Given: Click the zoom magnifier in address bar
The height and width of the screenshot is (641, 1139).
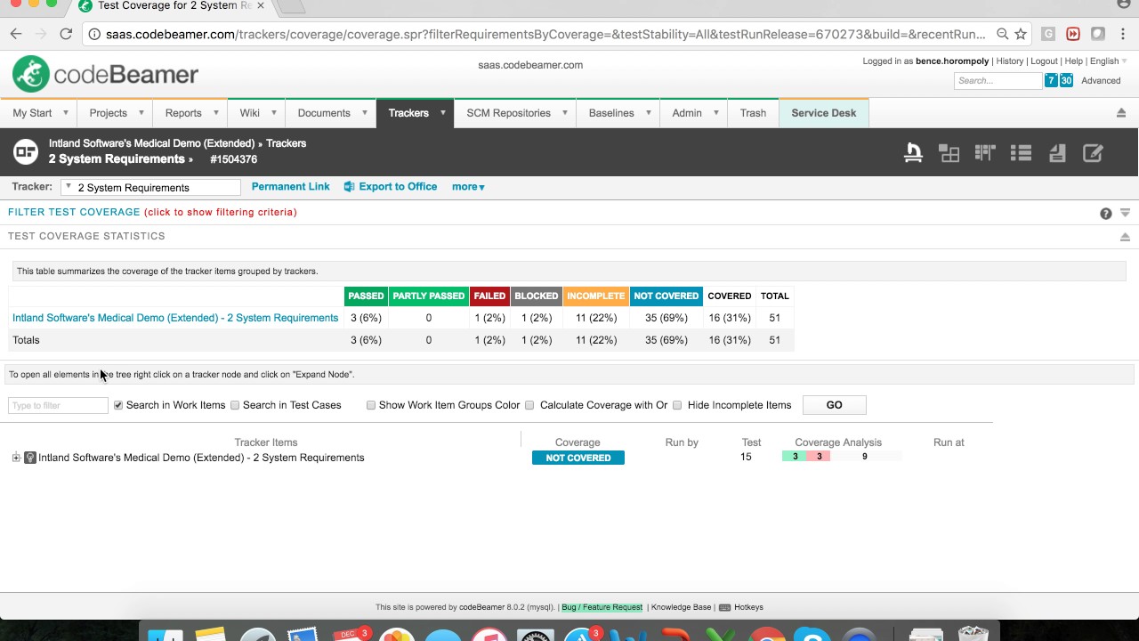Looking at the screenshot, I should (1002, 34).
